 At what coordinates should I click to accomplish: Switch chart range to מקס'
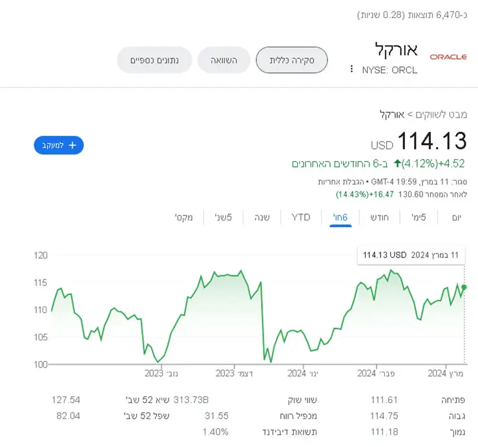(x=184, y=217)
